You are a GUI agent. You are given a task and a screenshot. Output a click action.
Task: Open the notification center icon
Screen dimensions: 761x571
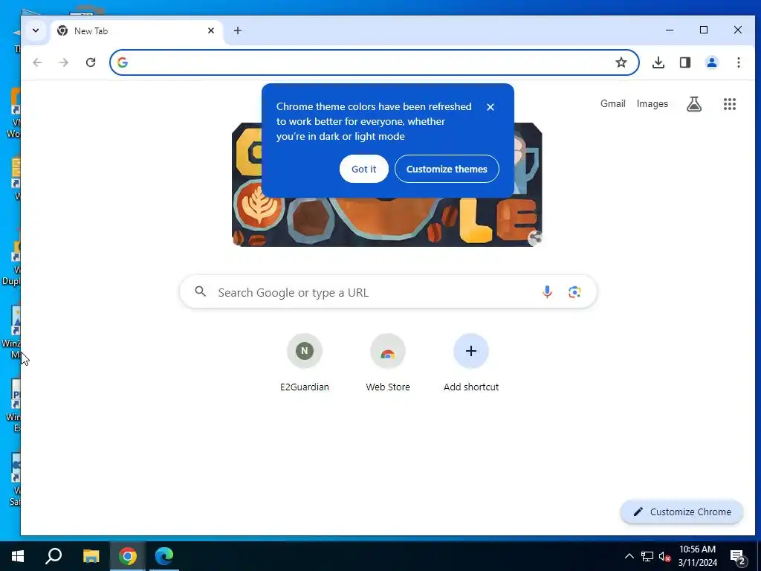pyautogui.click(x=738, y=557)
